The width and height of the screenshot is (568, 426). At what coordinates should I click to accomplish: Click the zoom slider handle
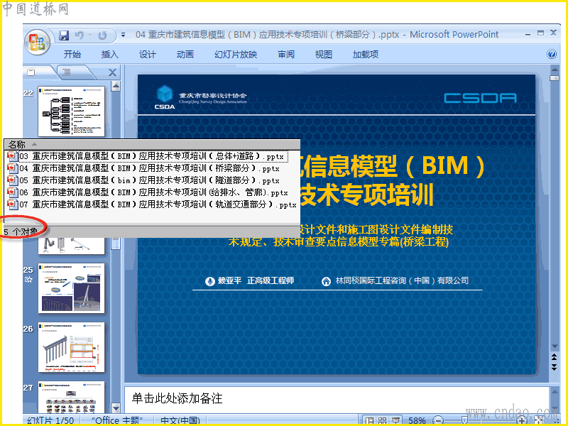pos(465,420)
